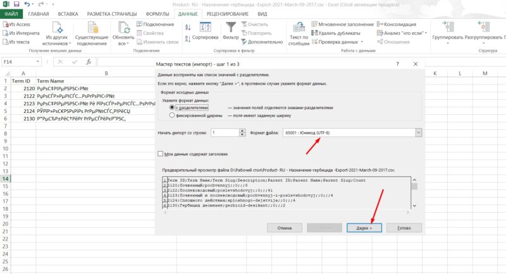Image resolution: width=506 pixels, height=274 pixels.
Task: Switch to ГЛАВНАЯ (Home) tab
Action: (x=39, y=14)
